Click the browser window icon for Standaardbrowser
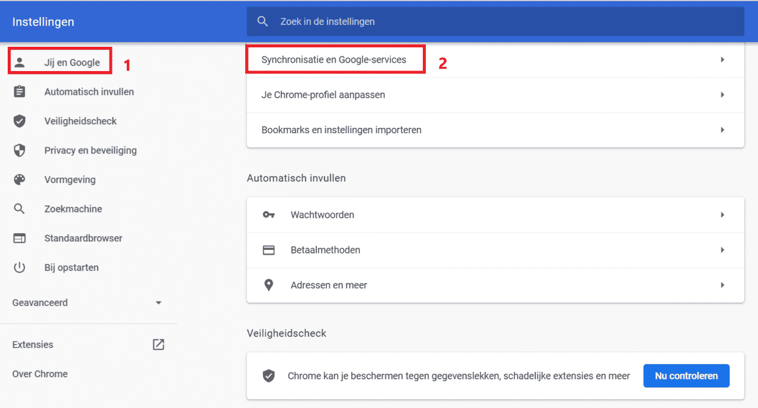Screen dimensions: 758x408 pyautogui.click(x=20, y=238)
